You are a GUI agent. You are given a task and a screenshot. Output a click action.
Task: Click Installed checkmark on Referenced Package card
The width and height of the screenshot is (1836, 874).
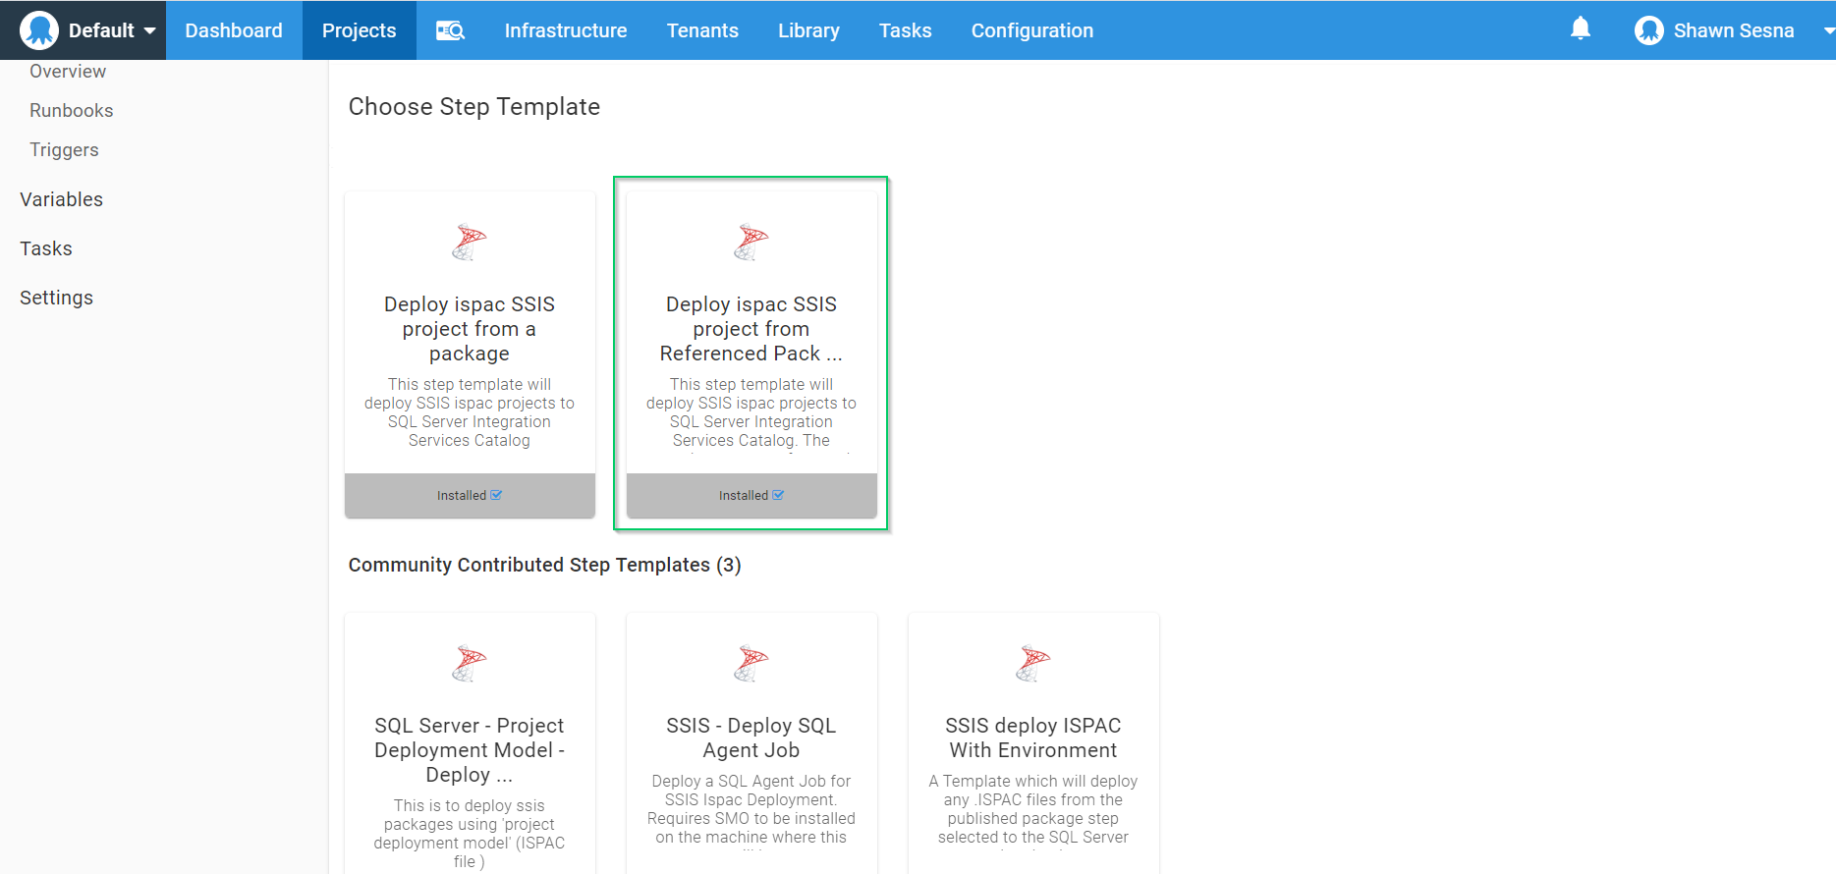778,496
